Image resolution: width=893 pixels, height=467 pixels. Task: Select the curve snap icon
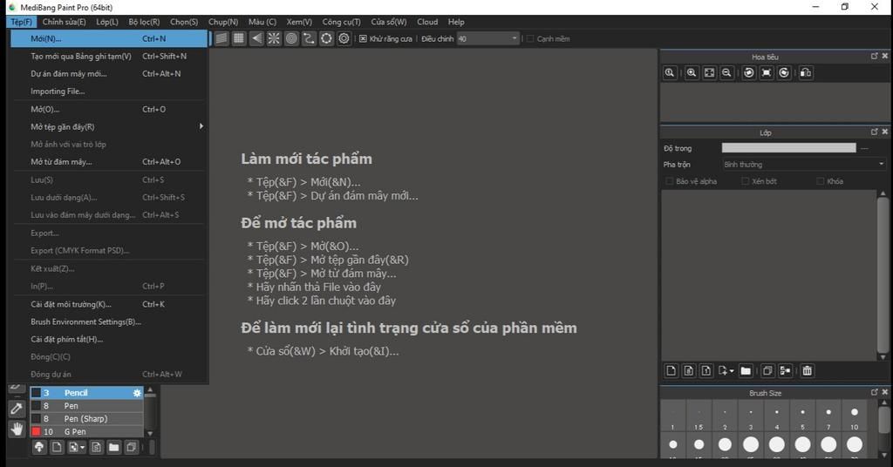click(309, 38)
